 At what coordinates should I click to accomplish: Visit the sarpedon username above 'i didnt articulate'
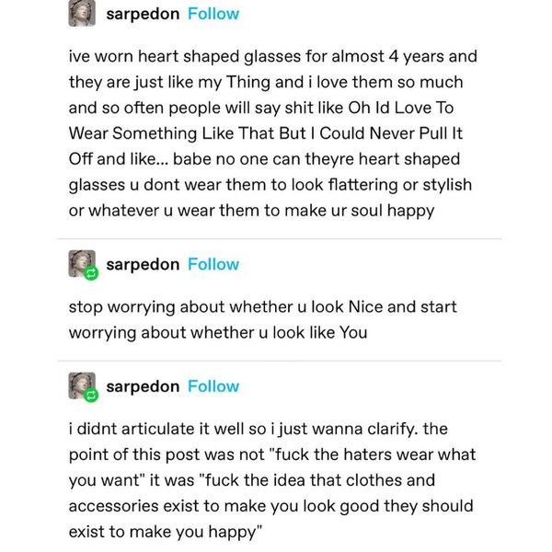pos(143,386)
